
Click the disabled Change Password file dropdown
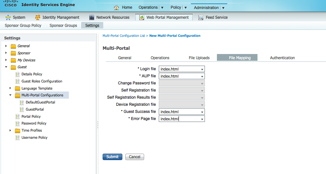(x=182, y=83)
